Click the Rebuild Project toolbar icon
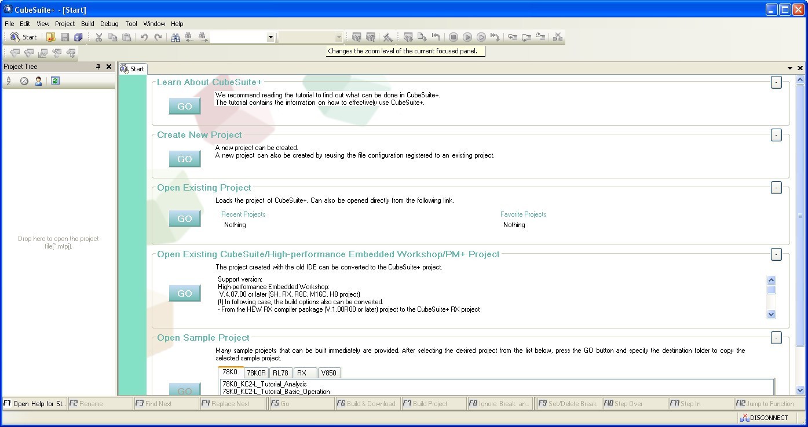 pyautogui.click(x=371, y=37)
